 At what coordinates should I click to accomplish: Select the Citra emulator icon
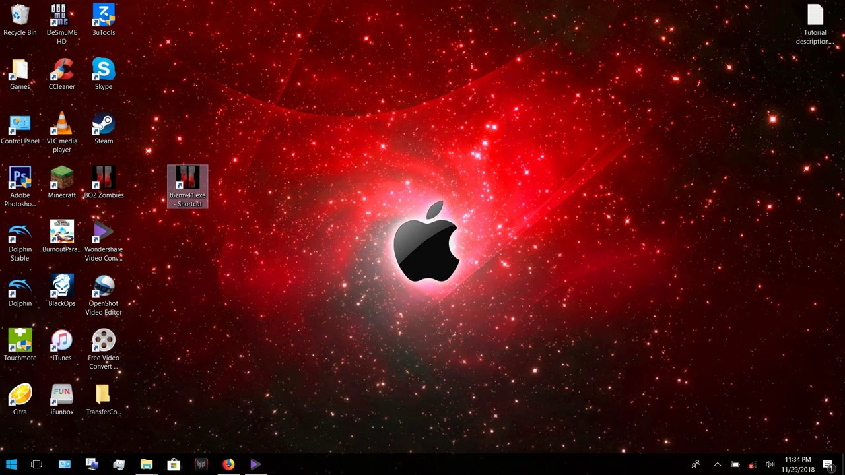point(20,400)
